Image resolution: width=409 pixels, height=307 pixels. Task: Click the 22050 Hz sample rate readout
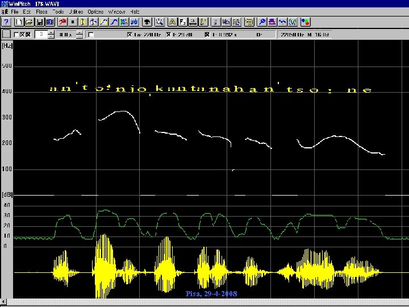(x=292, y=35)
